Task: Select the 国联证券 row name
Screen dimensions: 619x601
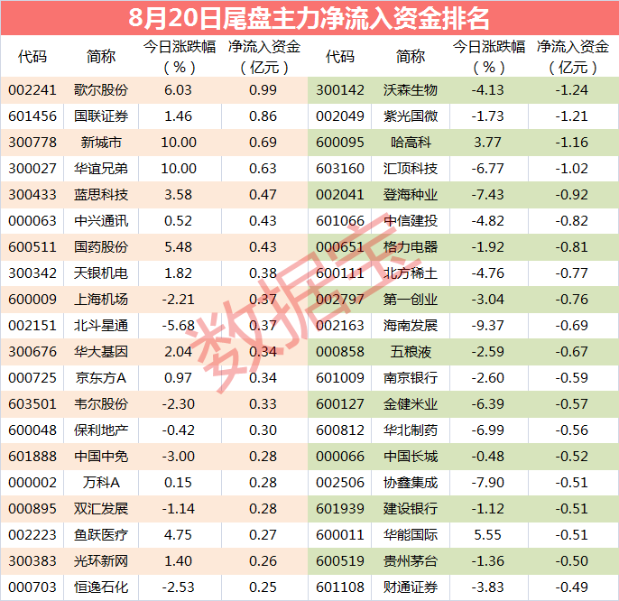Action: (x=101, y=116)
